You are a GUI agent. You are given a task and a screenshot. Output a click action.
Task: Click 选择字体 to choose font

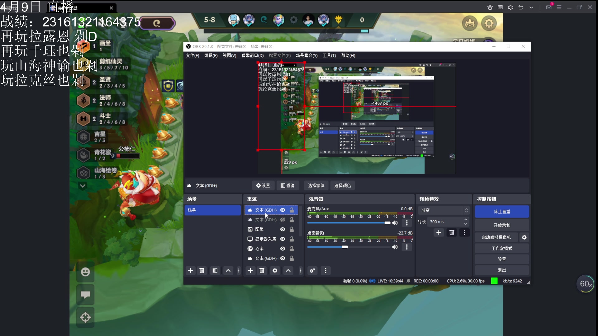click(x=316, y=185)
